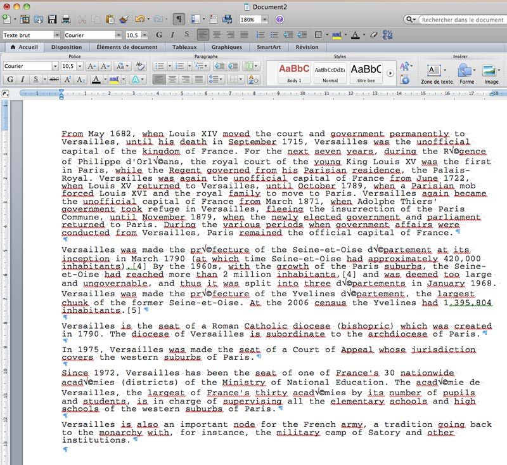The width and height of the screenshot is (507, 465).
Task: Toggle the paragraph marks (¶) display button
Action: (x=179, y=20)
